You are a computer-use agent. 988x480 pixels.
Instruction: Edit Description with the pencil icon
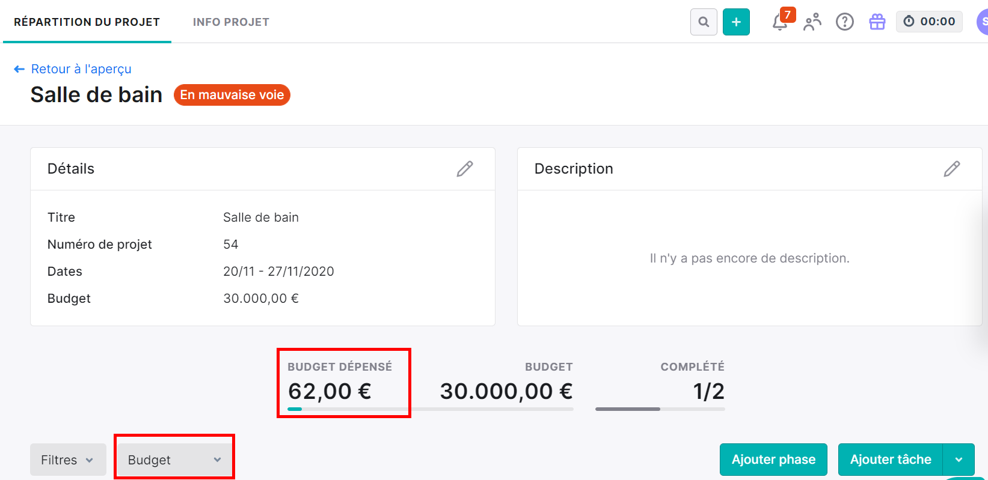click(952, 169)
